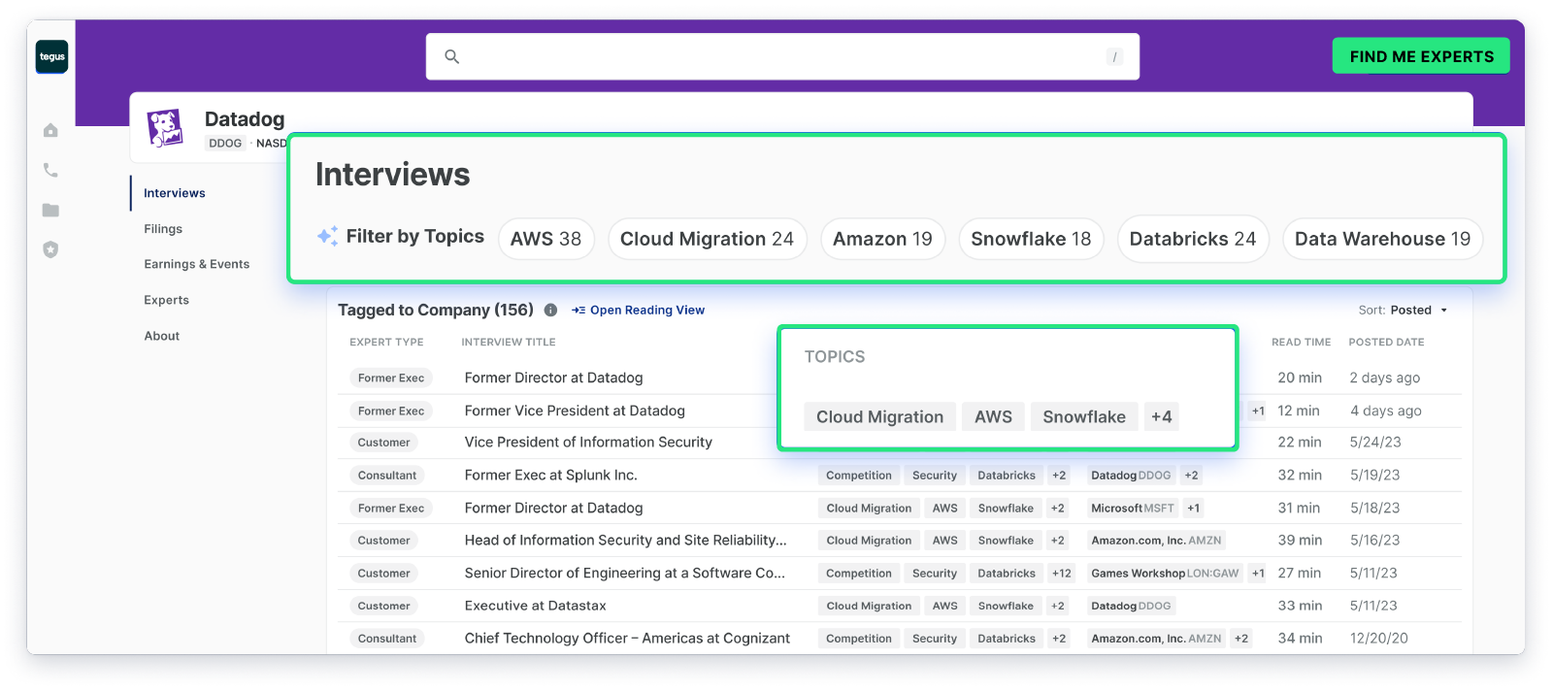Open the home icon in sidebar
1553x691 pixels.
(50, 130)
